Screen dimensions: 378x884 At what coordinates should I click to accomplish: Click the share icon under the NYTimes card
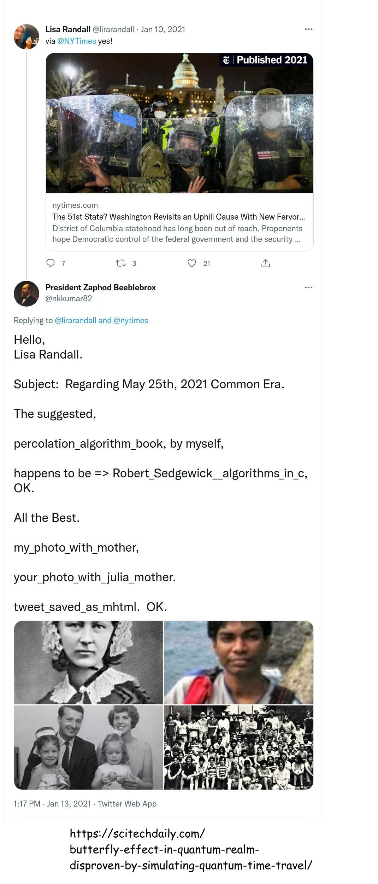(x=265, y=263)
